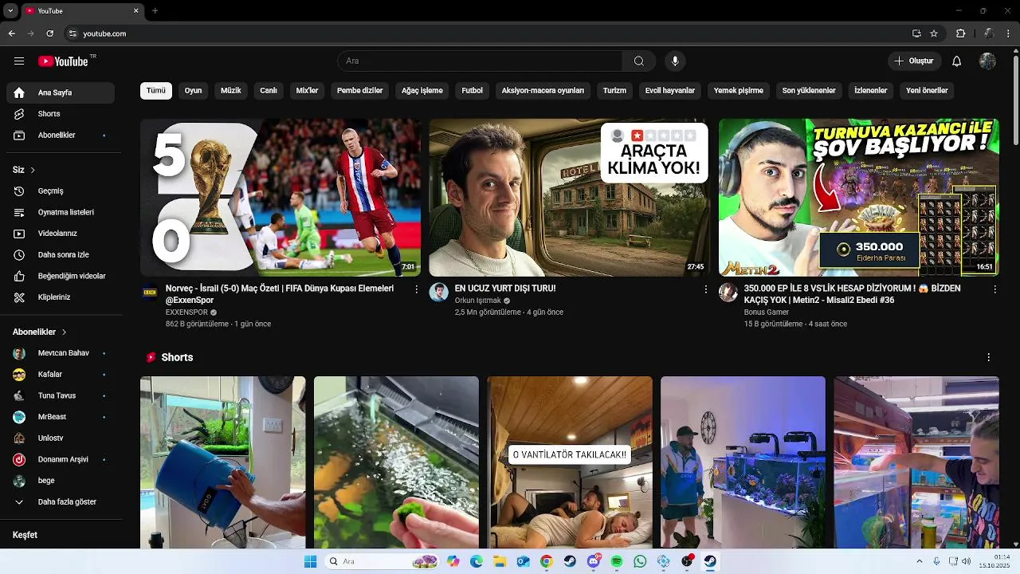
Task: Open the Chrome three-dot menu
Action: coord(1009,33)
